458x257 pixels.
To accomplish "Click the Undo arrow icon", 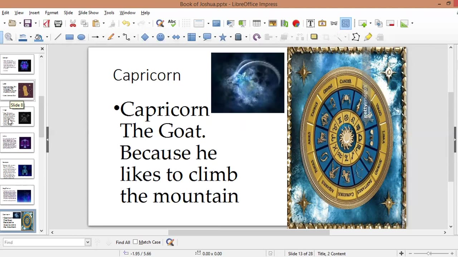I will tap(126, 23).
